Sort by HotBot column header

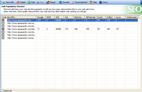tap(110, 17)
